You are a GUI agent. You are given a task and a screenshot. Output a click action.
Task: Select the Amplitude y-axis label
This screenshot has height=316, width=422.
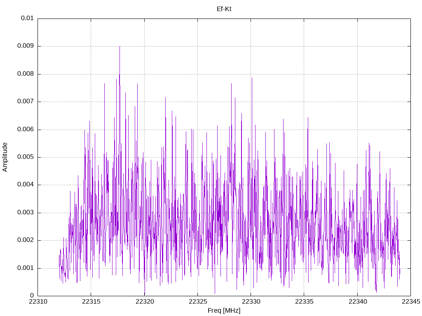pos(5,157)
